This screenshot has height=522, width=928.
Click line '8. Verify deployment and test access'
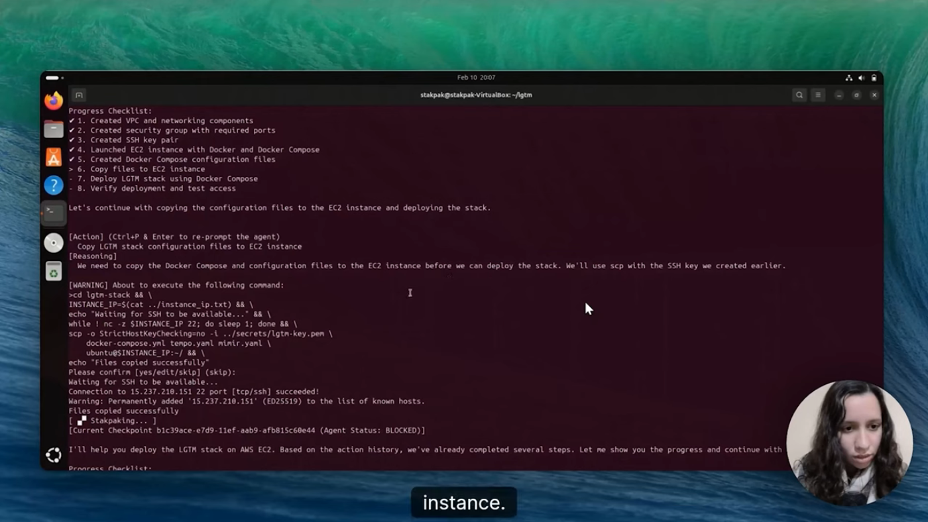pos(152,188)
